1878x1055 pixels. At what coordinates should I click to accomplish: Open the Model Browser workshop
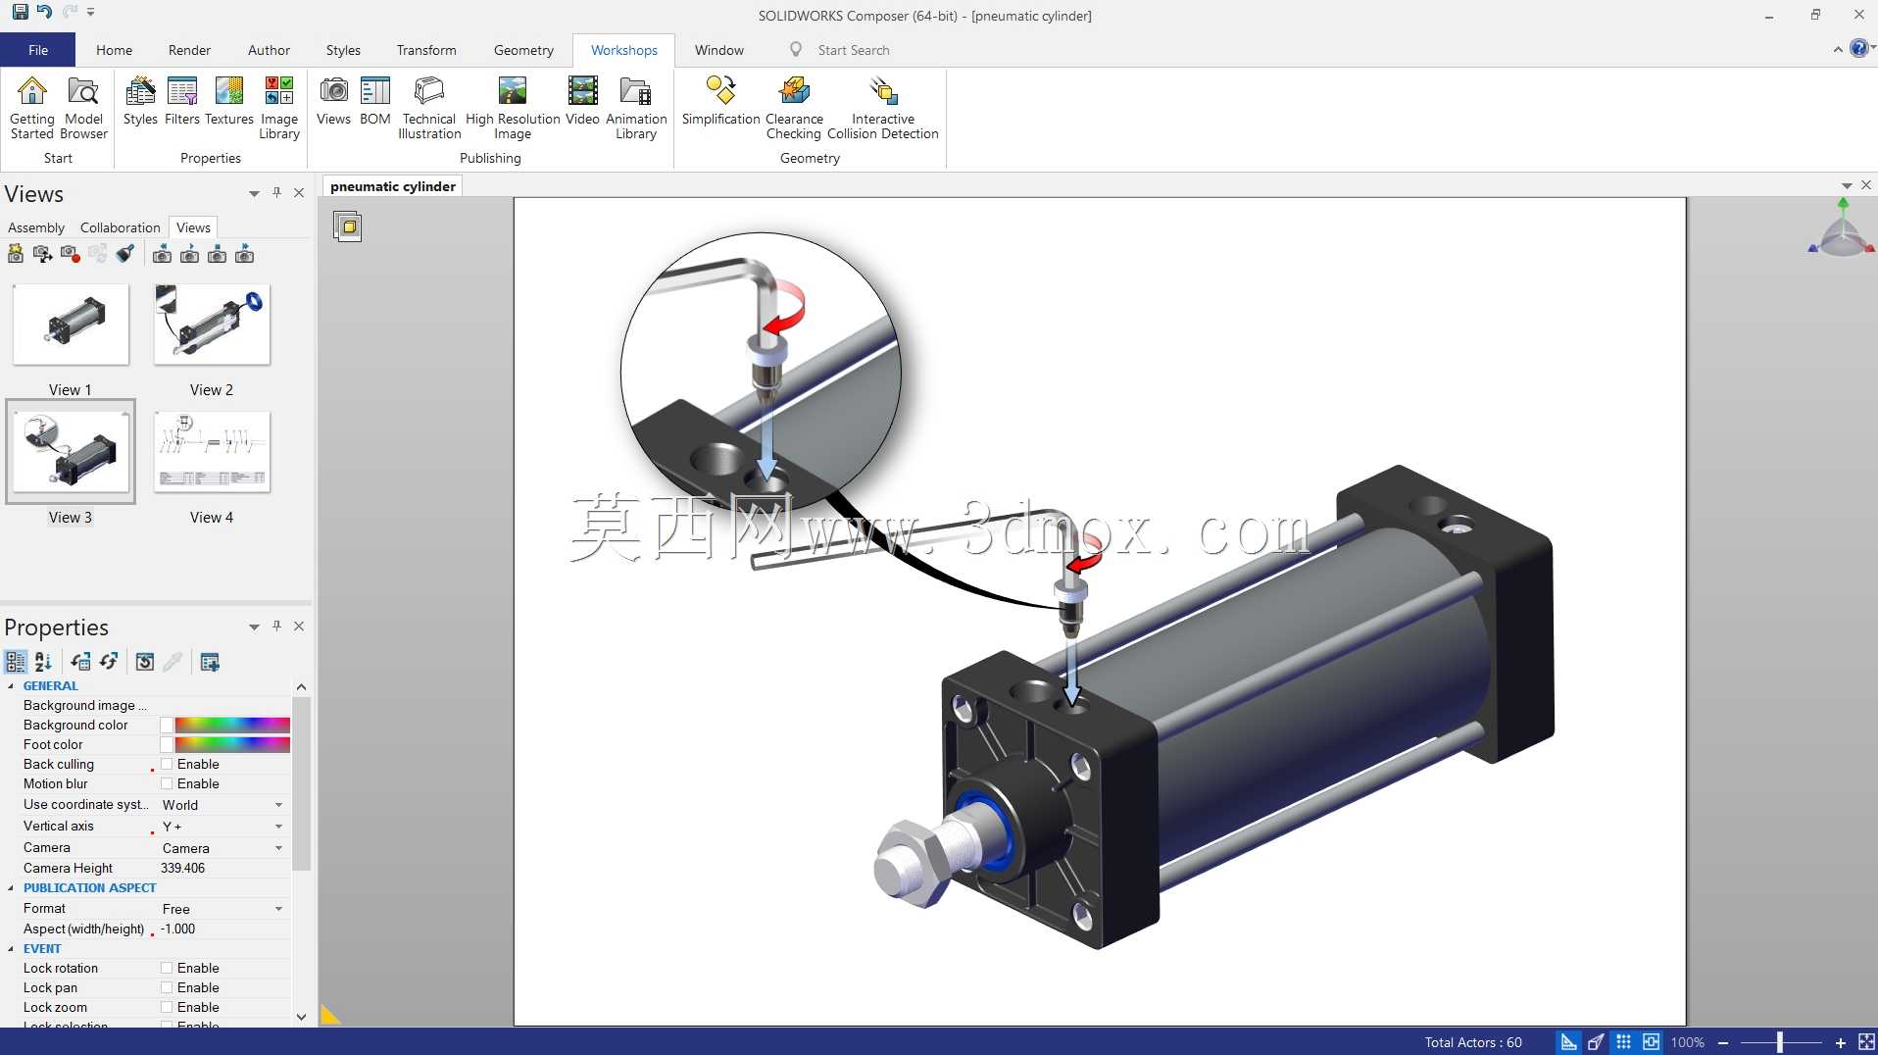coord(83,108)
